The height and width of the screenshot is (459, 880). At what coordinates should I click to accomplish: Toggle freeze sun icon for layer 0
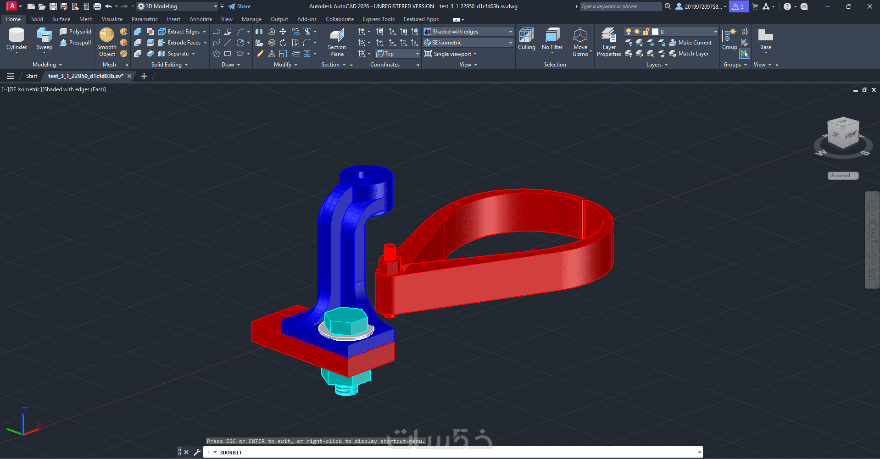click(637, 32)
